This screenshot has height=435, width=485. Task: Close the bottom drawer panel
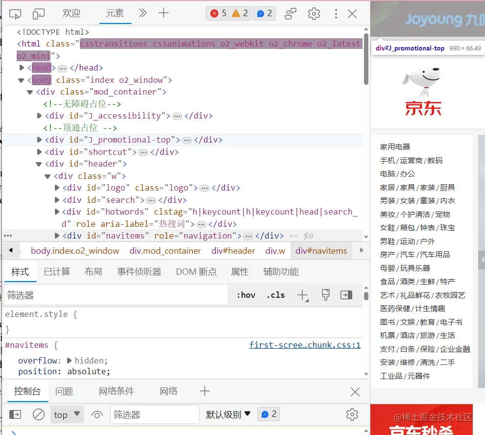355,392
